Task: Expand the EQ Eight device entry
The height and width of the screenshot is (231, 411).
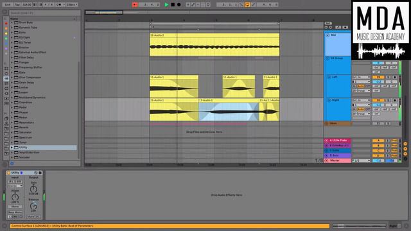Action: tap(12, 37)
